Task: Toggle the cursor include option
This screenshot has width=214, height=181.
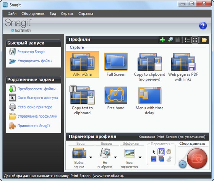Action: pyautogui.click(x=154, y=152)
